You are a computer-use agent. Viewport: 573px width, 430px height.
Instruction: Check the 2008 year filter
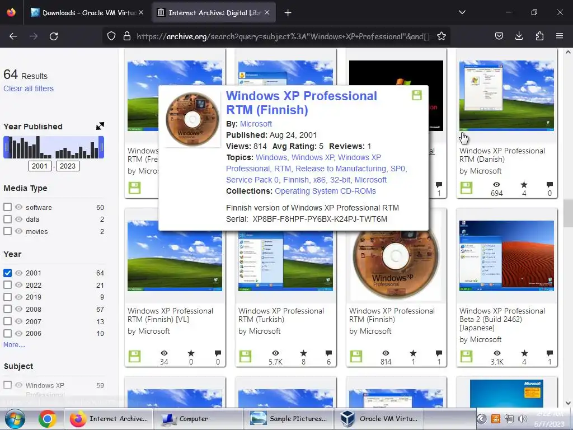pyautogui.click(x=7, y=309)
